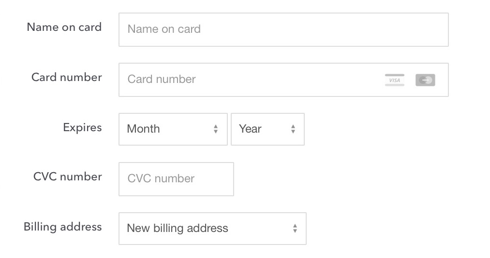Click the 'Card number' placeholder text
The height and width of the screenshot is (258, 490).
click(x=162, y=80)
